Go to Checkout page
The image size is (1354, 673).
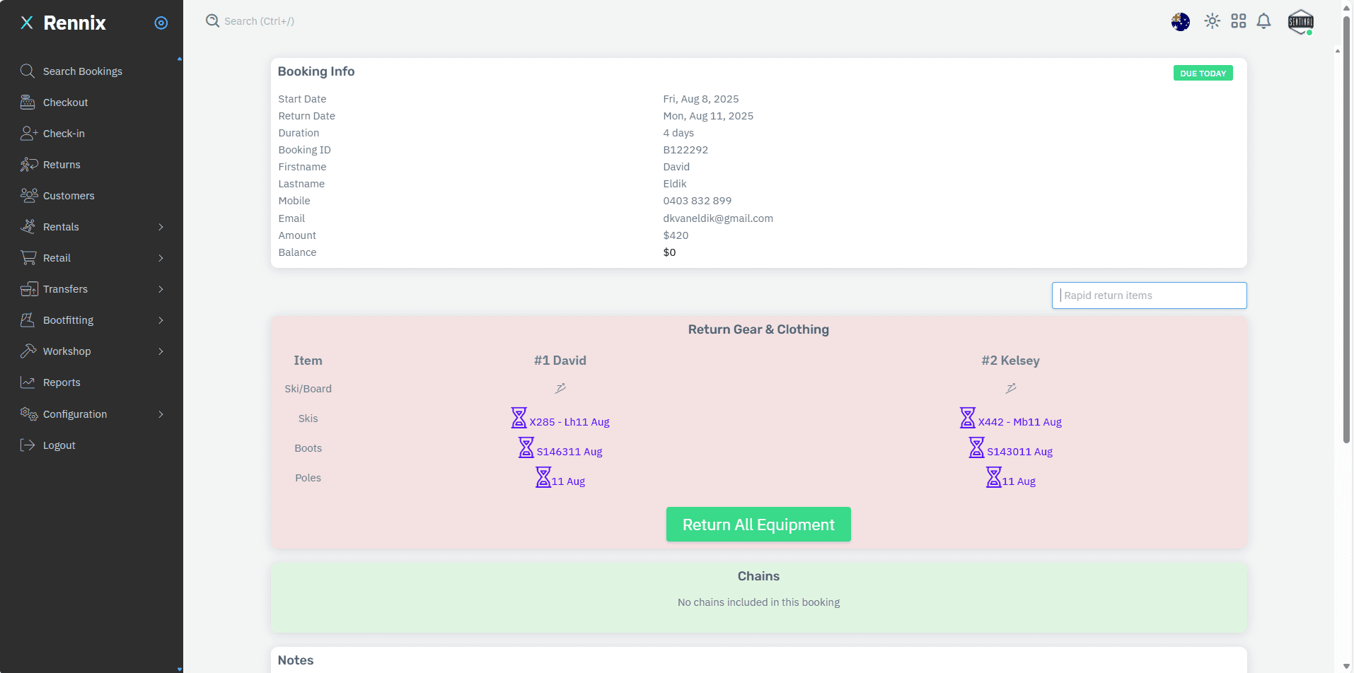click(x=66, y=103)
